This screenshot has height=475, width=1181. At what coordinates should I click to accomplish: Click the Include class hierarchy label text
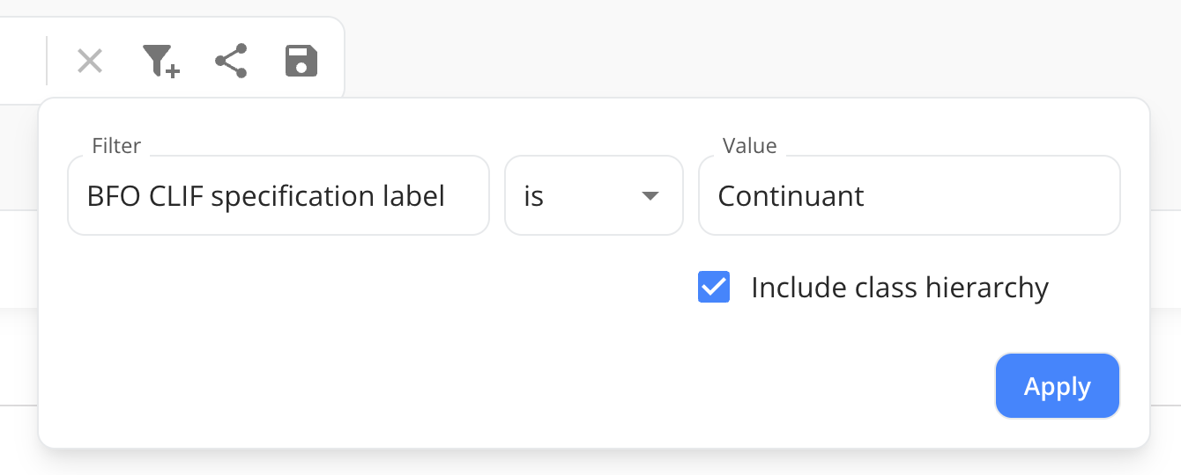click(899, 288)
